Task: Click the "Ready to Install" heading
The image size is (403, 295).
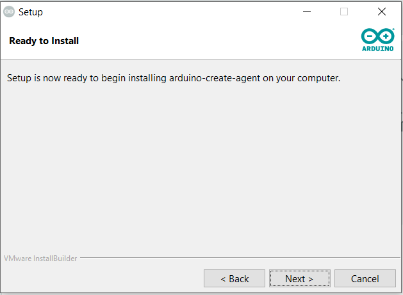Action: click(x=44, y=41)
